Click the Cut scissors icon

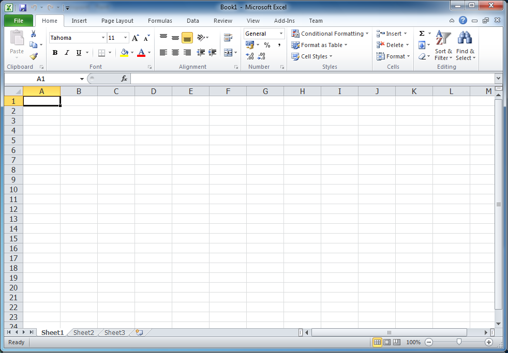[34, 34]
